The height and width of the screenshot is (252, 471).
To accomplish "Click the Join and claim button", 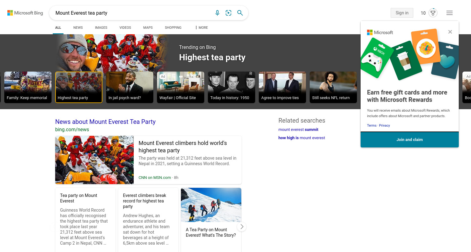I will click(410, 140).
